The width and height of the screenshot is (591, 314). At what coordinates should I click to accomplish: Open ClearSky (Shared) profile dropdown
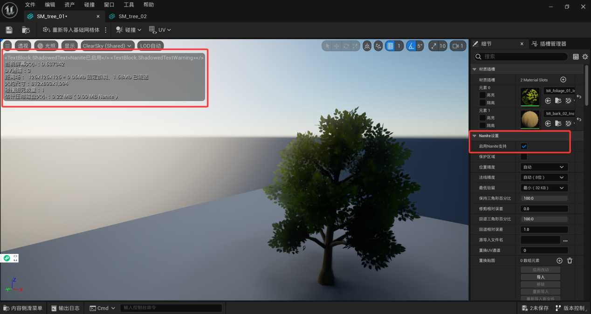pyautogui.click(x=108, y=46)
